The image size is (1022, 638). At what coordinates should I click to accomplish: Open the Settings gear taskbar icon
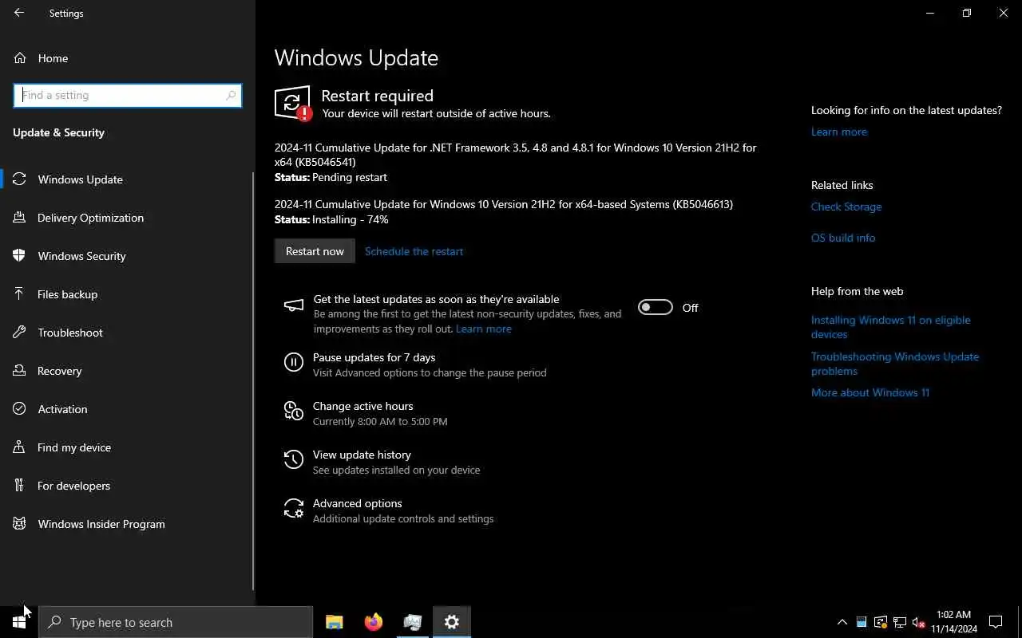(452, 622)
